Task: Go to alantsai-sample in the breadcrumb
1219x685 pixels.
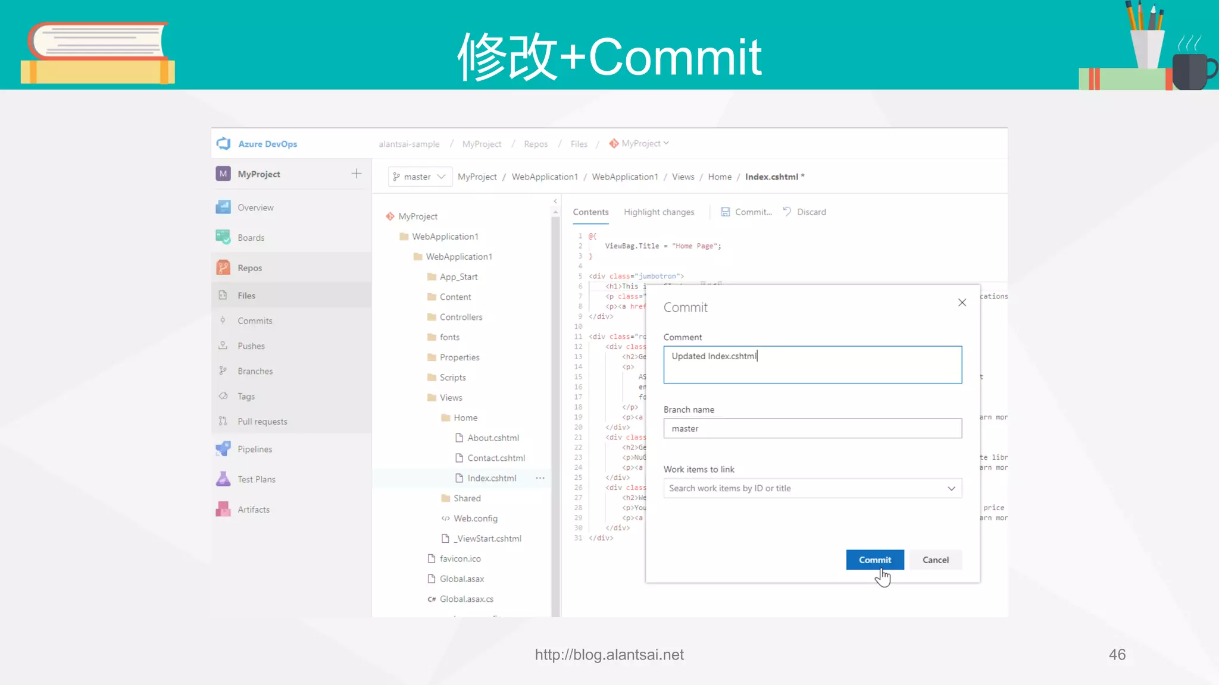Action: (409, 144)
